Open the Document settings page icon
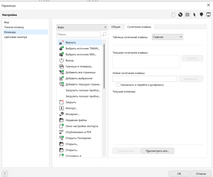Image resolution: width=213 pixels, height=177 pixels. [173, 15]
